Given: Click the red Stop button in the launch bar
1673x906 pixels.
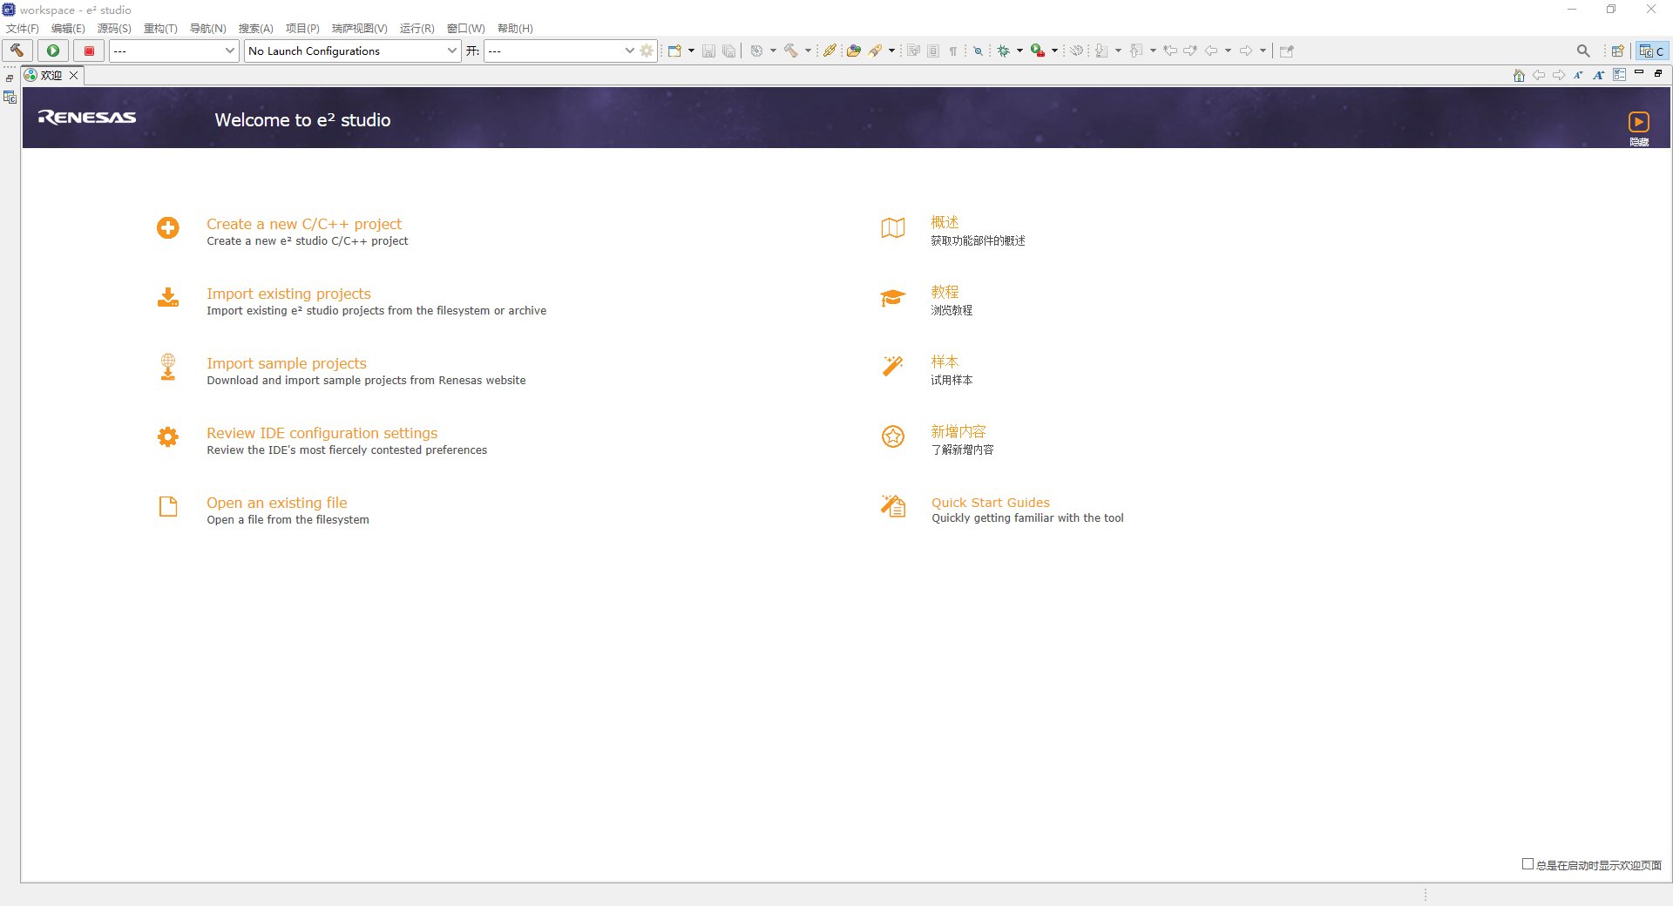Looking at the screenshot, I should 89,51.
